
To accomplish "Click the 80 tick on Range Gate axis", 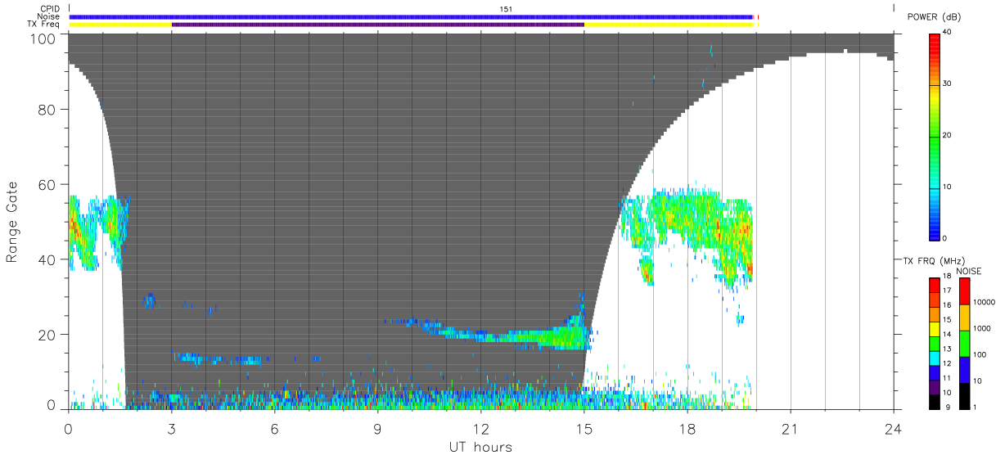I will tap(48, 110).
